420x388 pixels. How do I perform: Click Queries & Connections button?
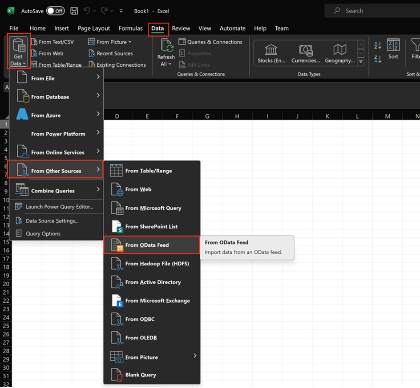210,42
